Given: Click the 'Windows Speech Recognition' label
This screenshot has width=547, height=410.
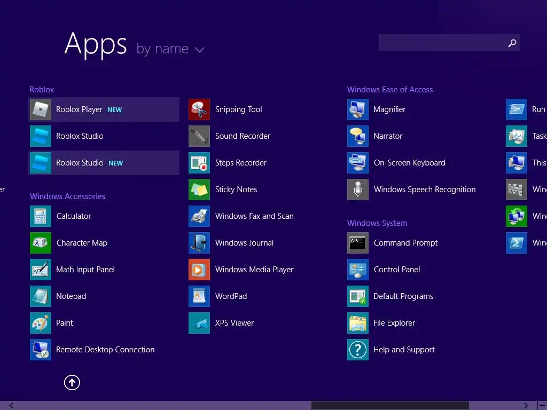Looking at the screenshot, I should [x=425, y=190].
